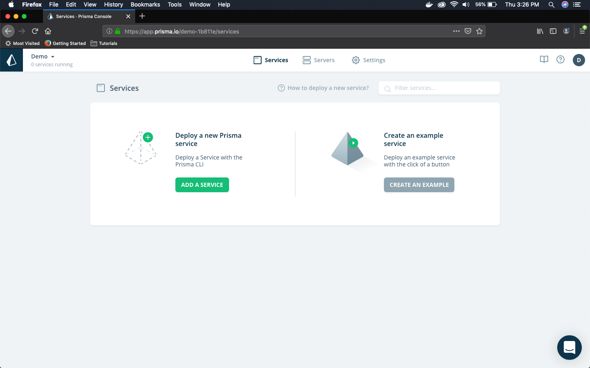This screenshot has width=590, height=368.
Task: Focus the Filter services search field
Action: 439,88
